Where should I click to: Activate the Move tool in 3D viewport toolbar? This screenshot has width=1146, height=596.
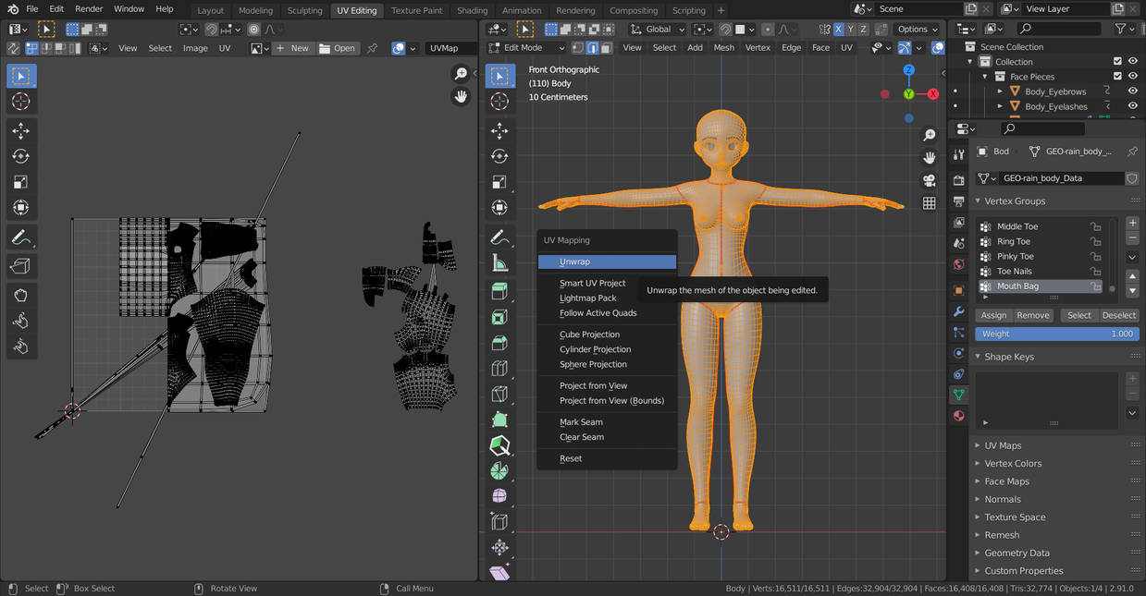tap(500, 130)
